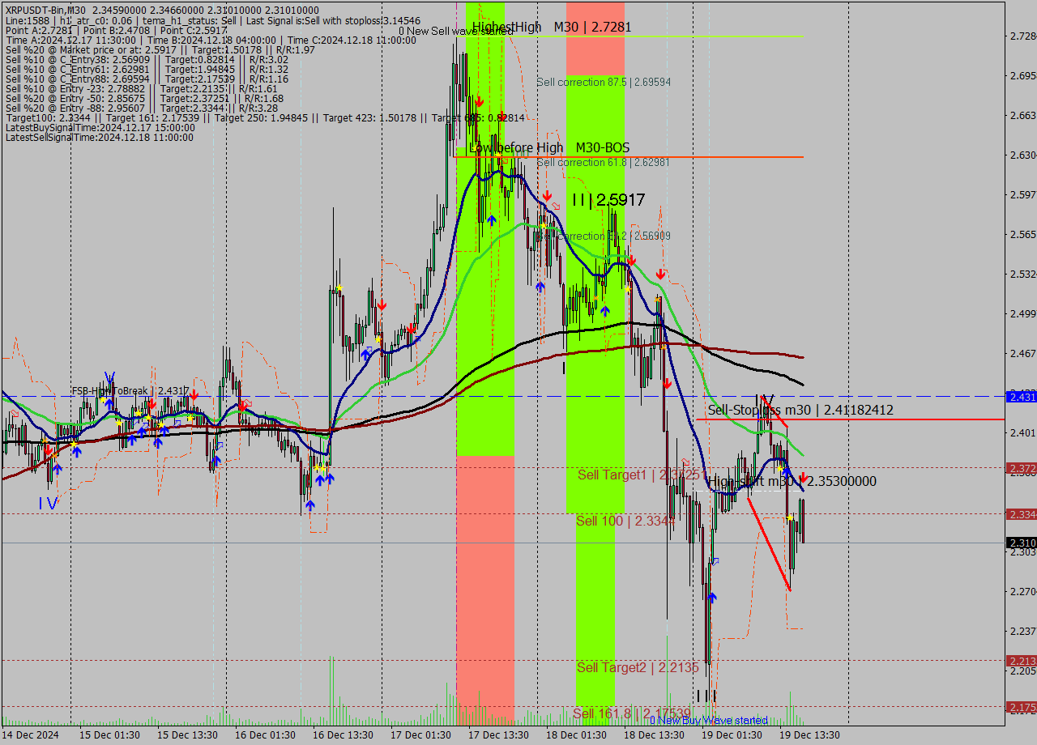Click the XRPUSDT-Bin,M30 chart title line
The height and width of the screenshot is (745, 1037).
(x=162, y=11)
